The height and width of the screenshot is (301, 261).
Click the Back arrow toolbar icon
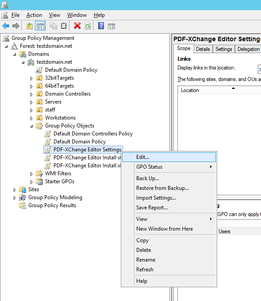6,26
